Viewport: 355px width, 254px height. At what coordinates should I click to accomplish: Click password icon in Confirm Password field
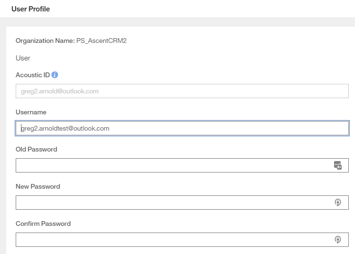point(338,240)
